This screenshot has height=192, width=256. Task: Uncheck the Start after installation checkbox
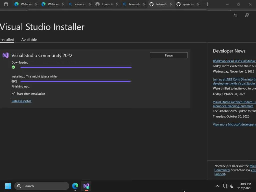[13, 93]
